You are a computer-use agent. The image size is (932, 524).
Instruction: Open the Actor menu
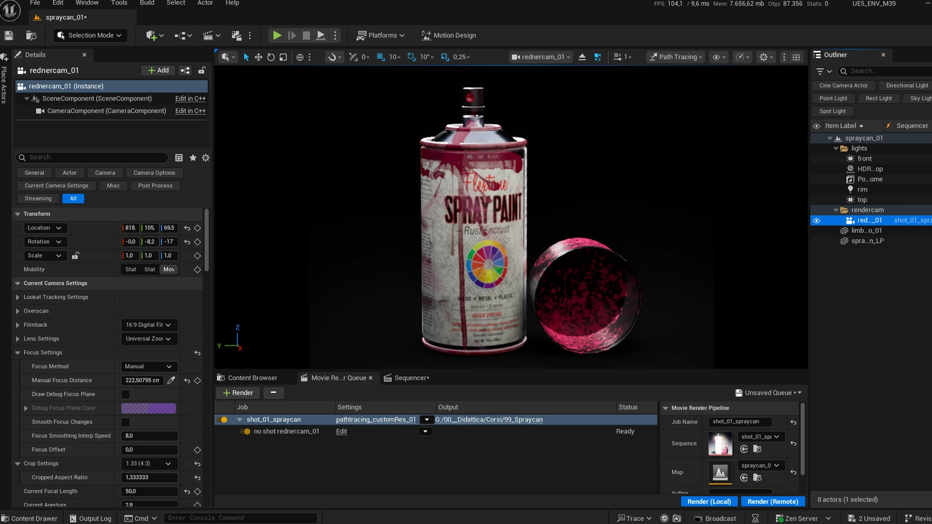click(x=205, y=3)
